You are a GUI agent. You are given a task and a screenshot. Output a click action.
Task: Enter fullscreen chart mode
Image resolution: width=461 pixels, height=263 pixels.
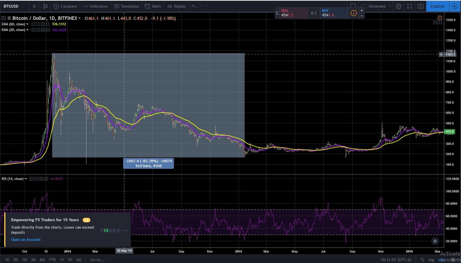coord(409,6)
